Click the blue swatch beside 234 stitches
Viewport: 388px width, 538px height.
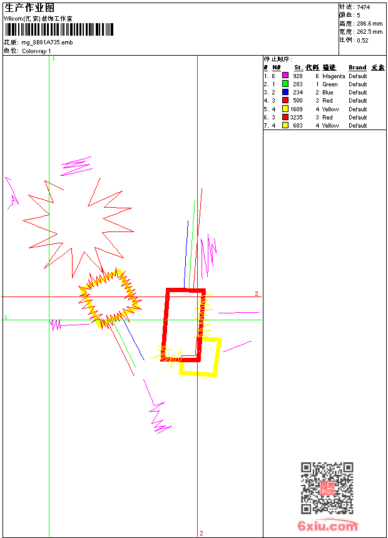[285, 92]
